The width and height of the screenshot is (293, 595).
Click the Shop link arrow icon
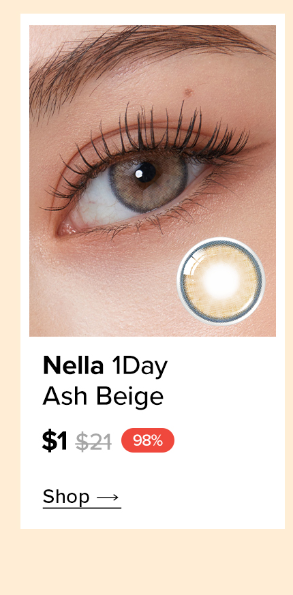108,497
